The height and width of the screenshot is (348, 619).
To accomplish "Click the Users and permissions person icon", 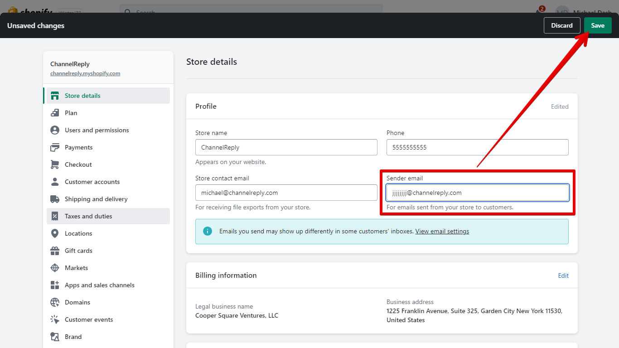I will click(x=55, y=130).
